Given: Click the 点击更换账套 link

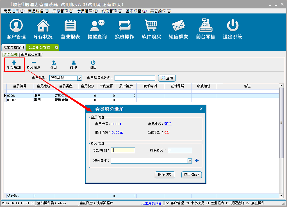Looking at the screenshot, I should coord(151,203).
